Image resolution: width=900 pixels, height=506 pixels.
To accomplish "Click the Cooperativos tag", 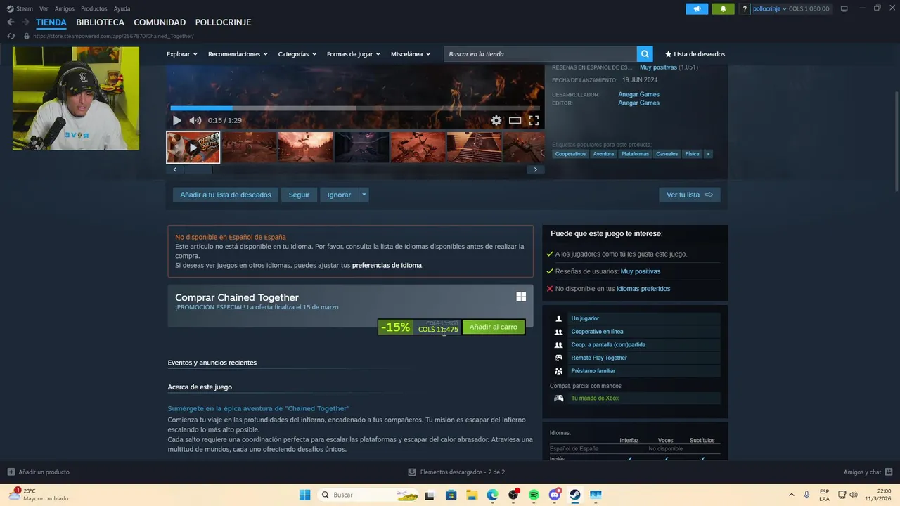I will pyautogui.click(x=570, y=154).
